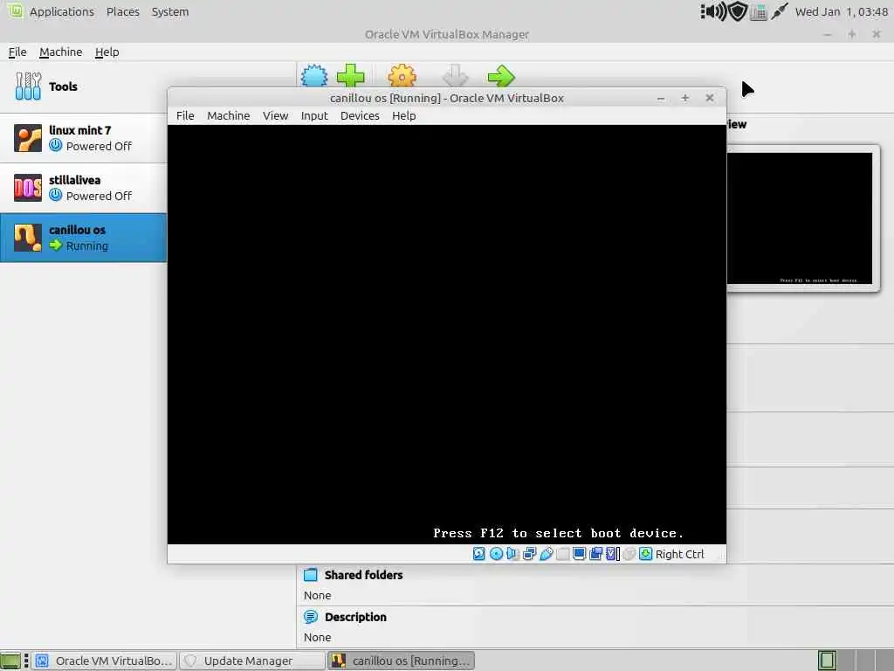
Task: Switch to canillou os Running taskbar button
Action: tap(401, 661)
